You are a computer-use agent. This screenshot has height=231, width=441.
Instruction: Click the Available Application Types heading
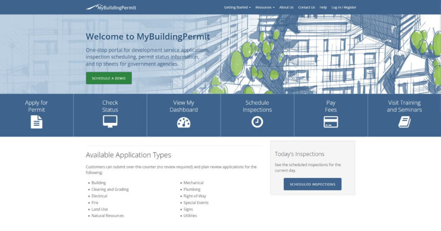click(128, 155)
